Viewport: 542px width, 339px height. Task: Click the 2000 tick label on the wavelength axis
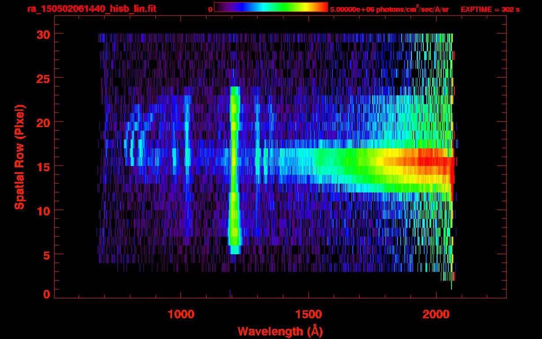point(436,314)
